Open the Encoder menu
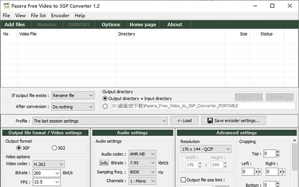This screenshot has width=299, height=187. coord(60,15)
